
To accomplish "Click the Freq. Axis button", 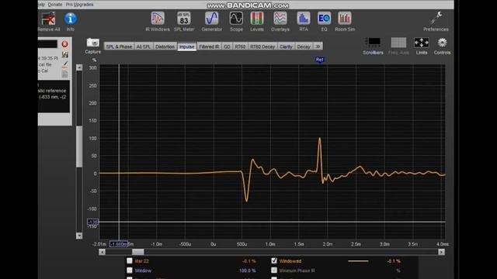I will coord(398,45).
